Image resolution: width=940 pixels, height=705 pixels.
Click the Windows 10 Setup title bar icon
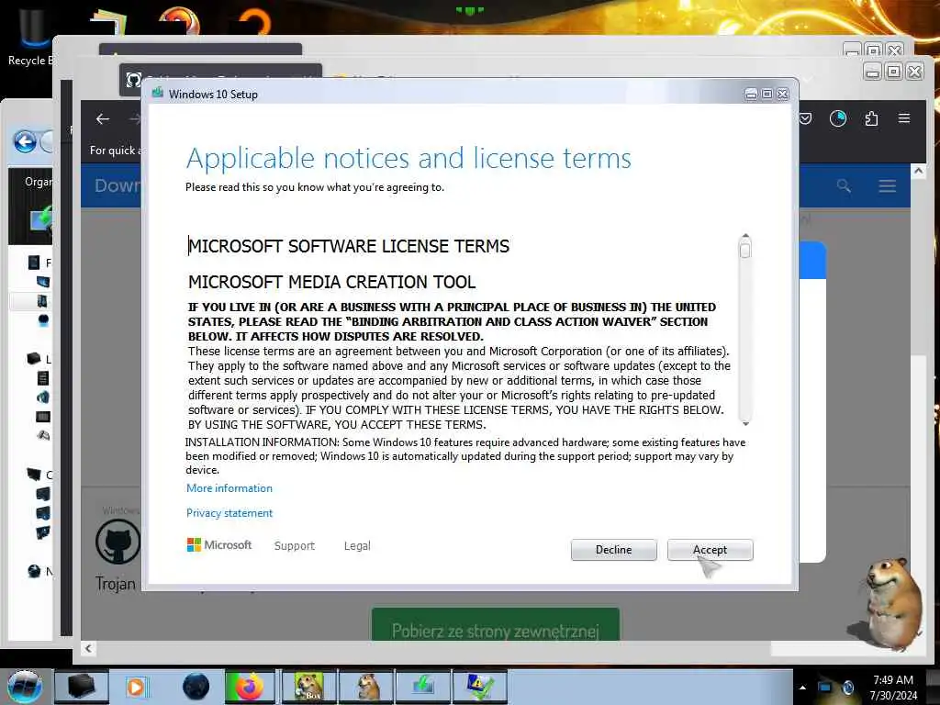click(x=158, y=93)
